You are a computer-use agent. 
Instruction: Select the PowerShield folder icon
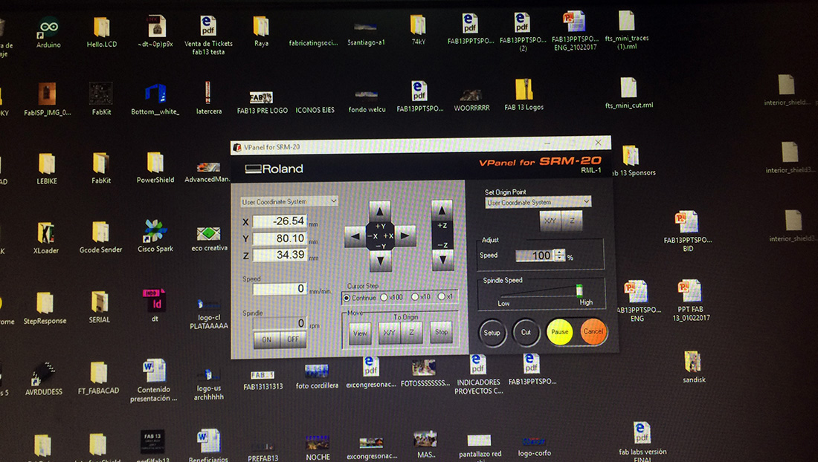pyautogui.click(x=155, y=167)
